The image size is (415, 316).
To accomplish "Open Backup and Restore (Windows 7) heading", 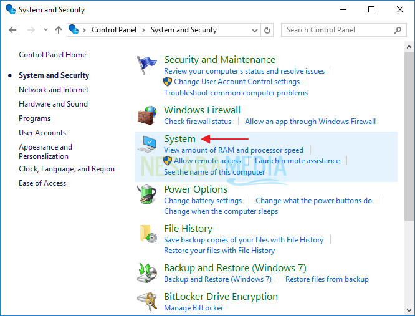I will 235,268.
